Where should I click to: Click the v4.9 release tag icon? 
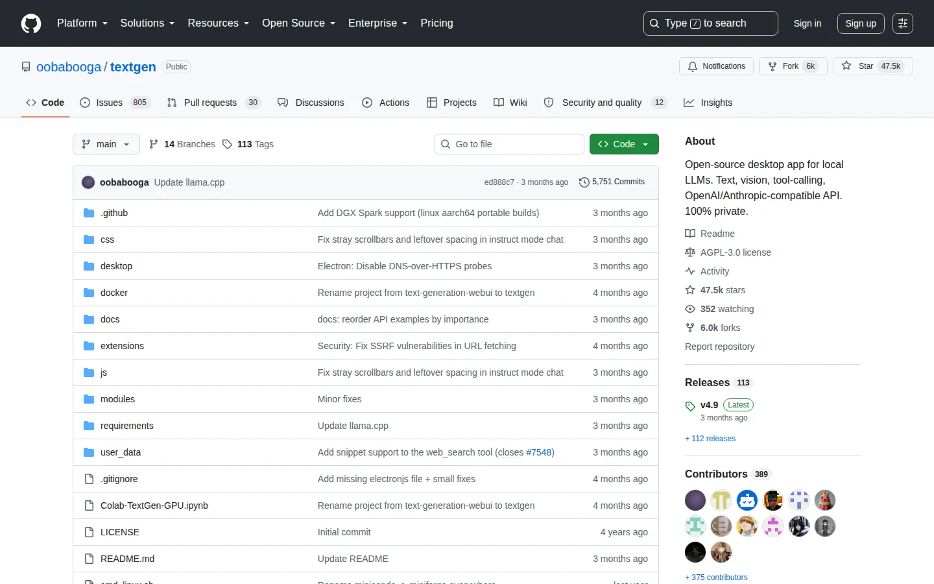690,406
